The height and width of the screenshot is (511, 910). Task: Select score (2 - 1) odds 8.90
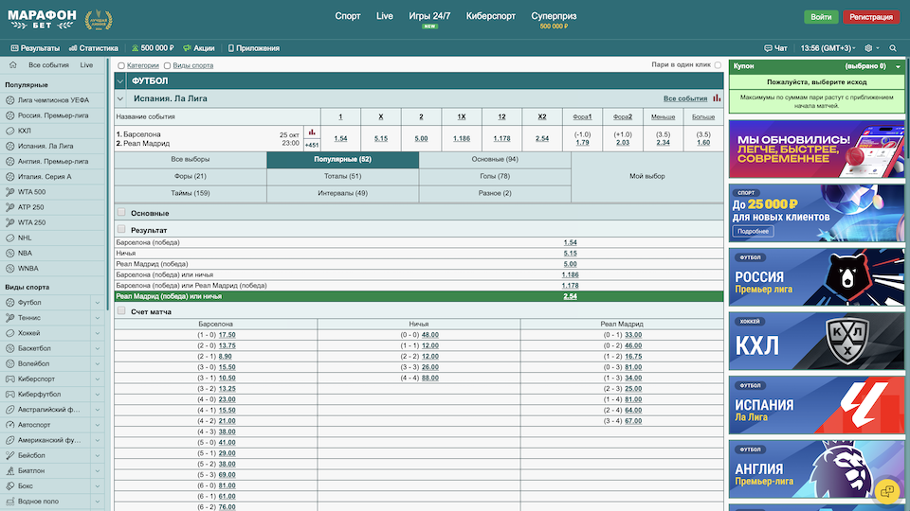(226, 357)
